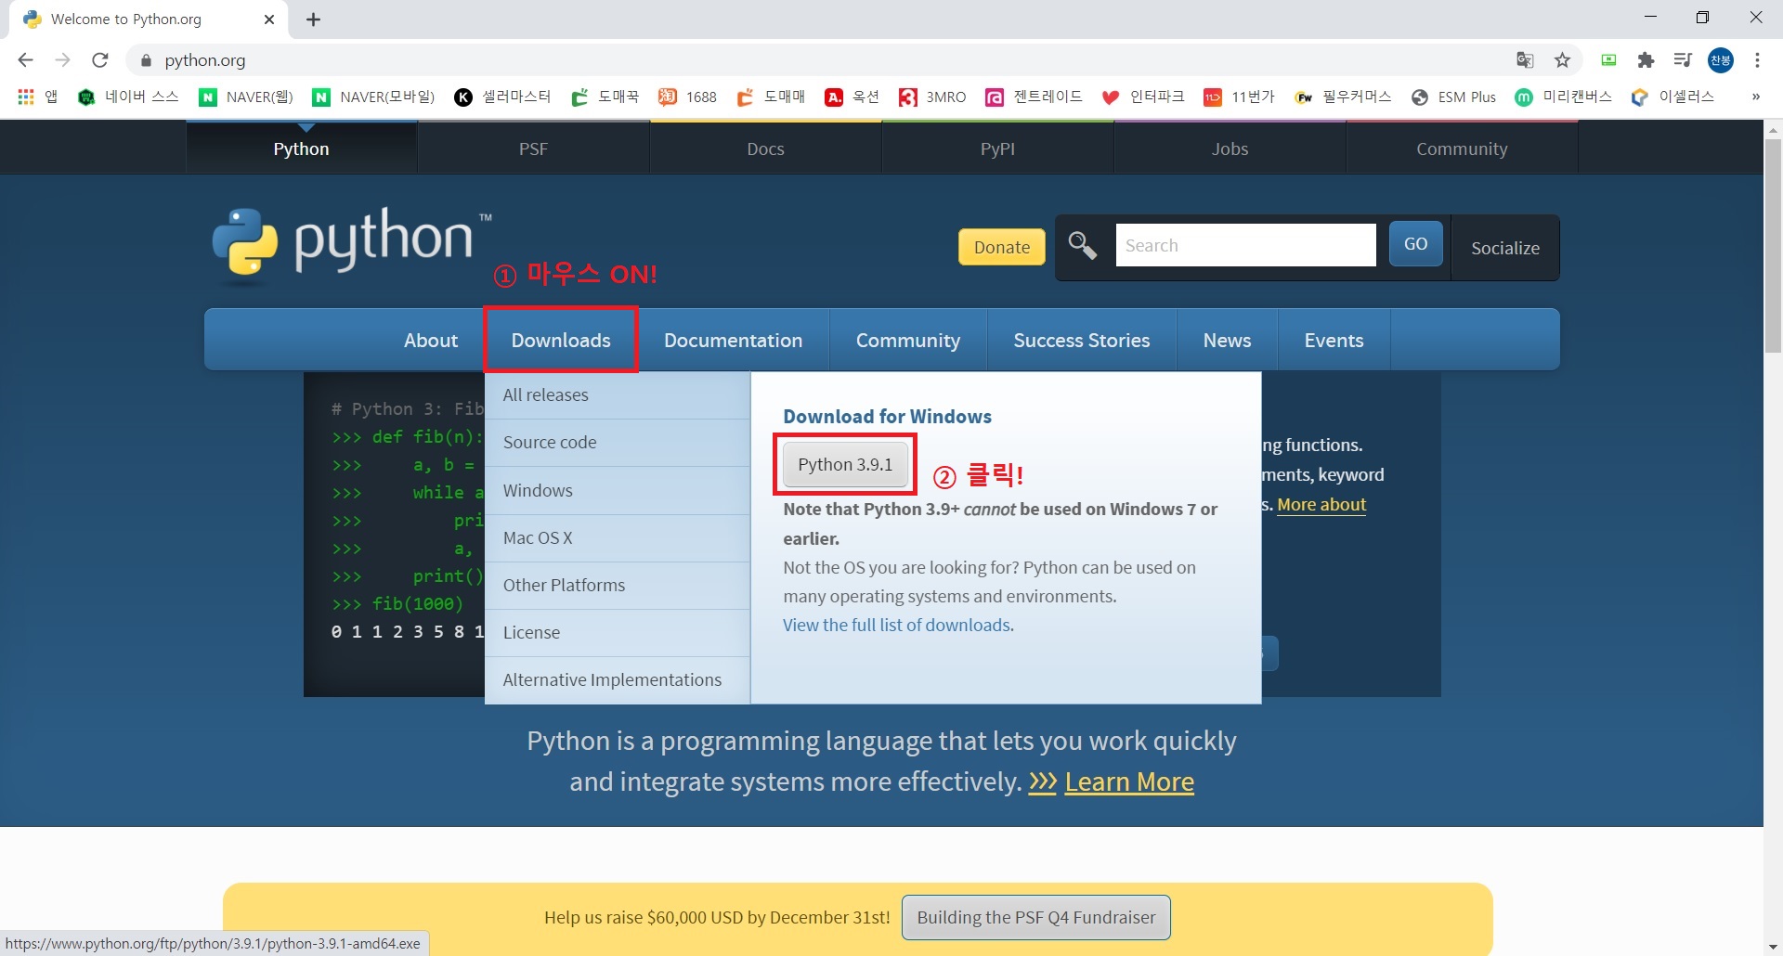Click the Python 3.9.1 download button
Image resolution: width=1783 pixels, height=956 pixels.
pyautogui.click(x=845, y=464)
